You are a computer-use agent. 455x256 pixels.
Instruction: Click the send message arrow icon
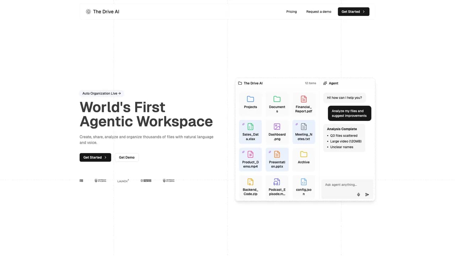pyautogui.click(x=367, y=194)
